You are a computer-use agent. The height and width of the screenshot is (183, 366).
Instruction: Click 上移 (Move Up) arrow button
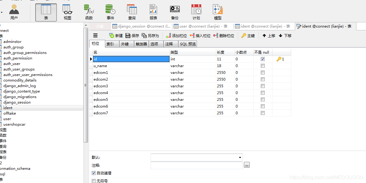(x=269, y=36)
